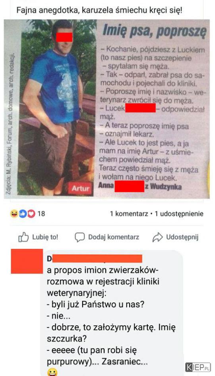Click the smiley emoji ending the comment
Image resolution: width=215 pixels, height=376 pixels.
52,372
